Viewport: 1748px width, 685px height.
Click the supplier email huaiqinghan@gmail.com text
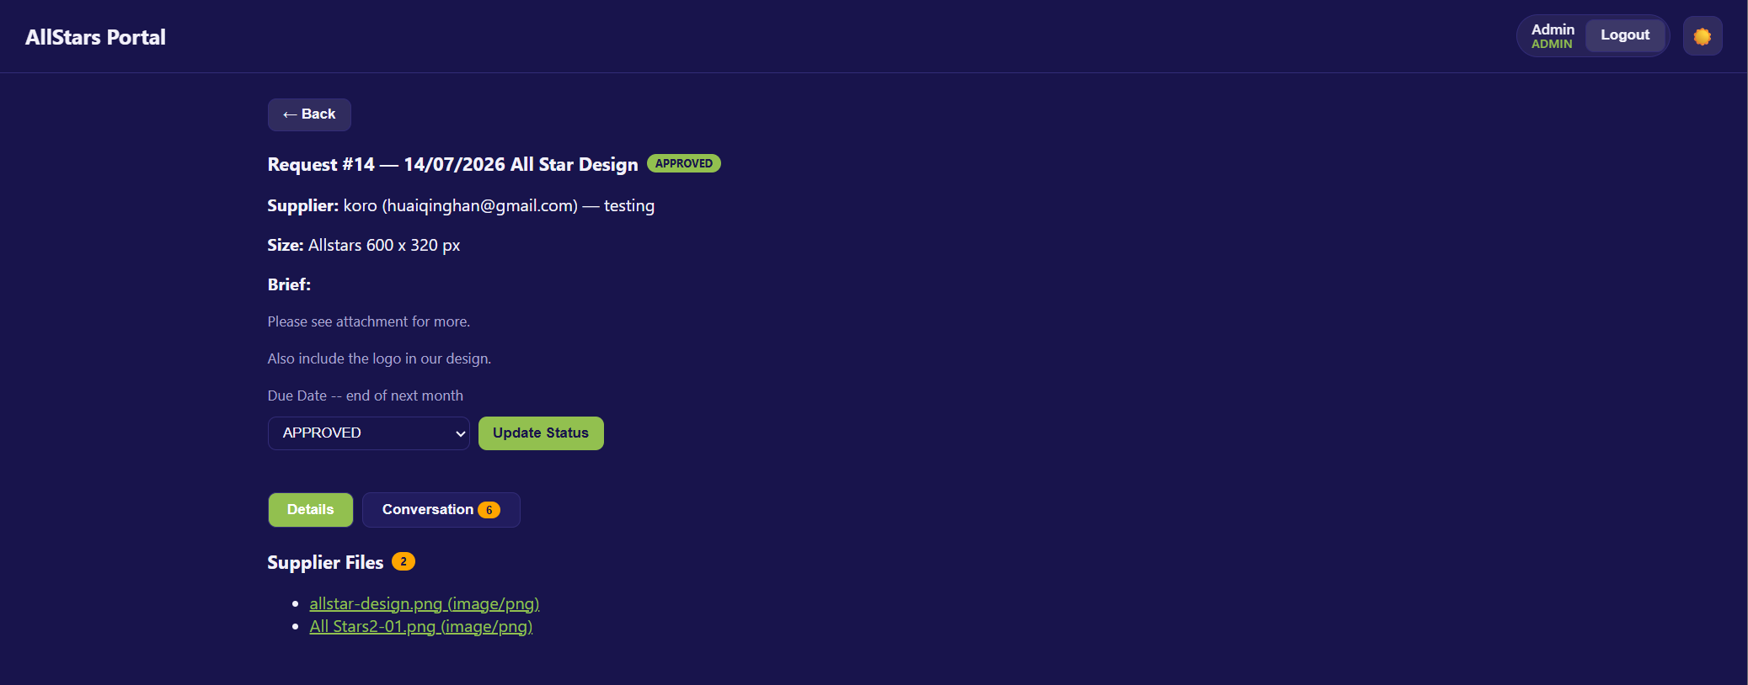pos(480,205)
